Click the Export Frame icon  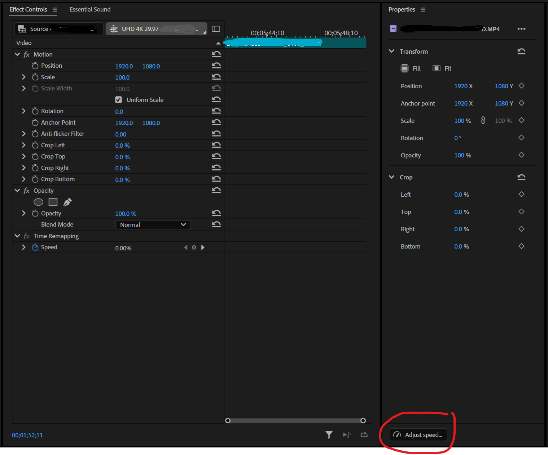[x=364, y=435]
